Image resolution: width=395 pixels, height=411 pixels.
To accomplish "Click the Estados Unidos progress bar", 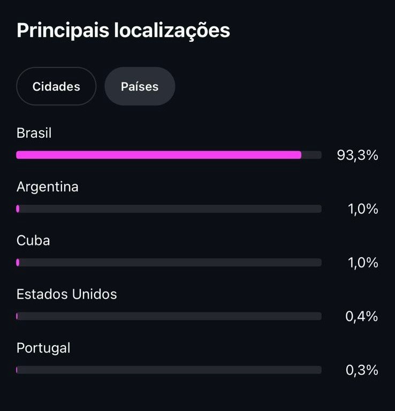I will coord(169,316).
